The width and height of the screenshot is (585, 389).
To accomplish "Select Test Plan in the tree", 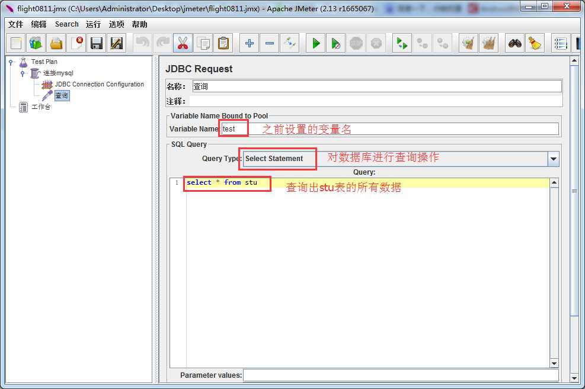I will 44,62.
